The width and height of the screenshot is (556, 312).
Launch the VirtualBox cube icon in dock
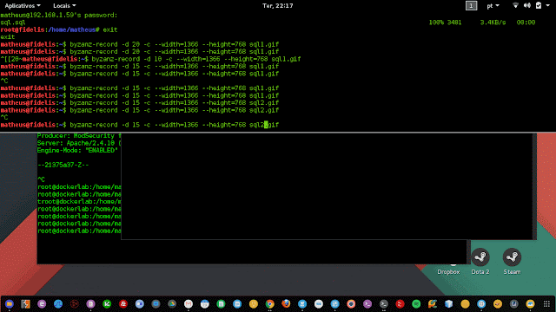coord(448,304)
